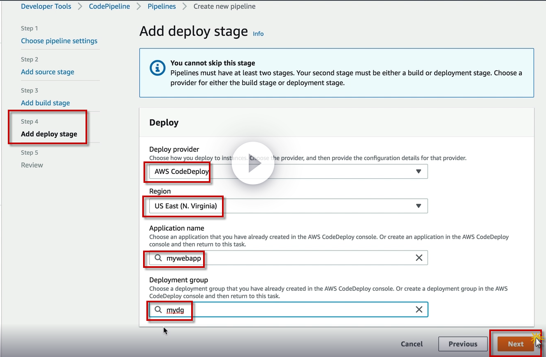Click the Deploy provider field label
The height and width of the screenshot is (357, 546).
tap(174, 149)
